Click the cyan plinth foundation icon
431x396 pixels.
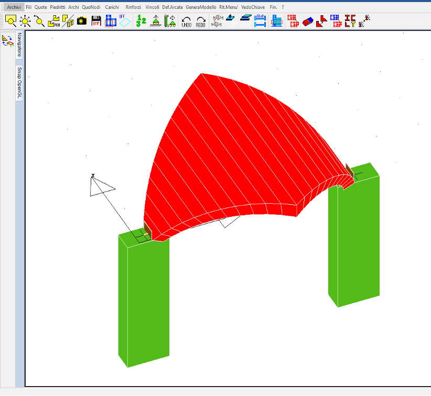[x=231, y=21]
